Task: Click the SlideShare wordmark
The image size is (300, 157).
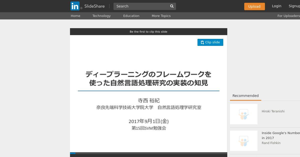Action: 94,6
